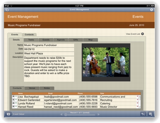Tap the Wi-Fi status icon
Viewport: 160px width, 123px height.
click(11, 6)
